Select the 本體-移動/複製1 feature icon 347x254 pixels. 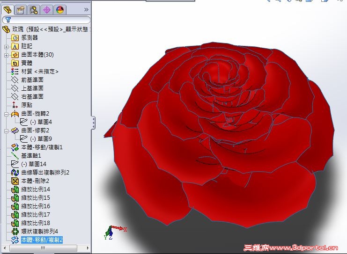(15, 147)
